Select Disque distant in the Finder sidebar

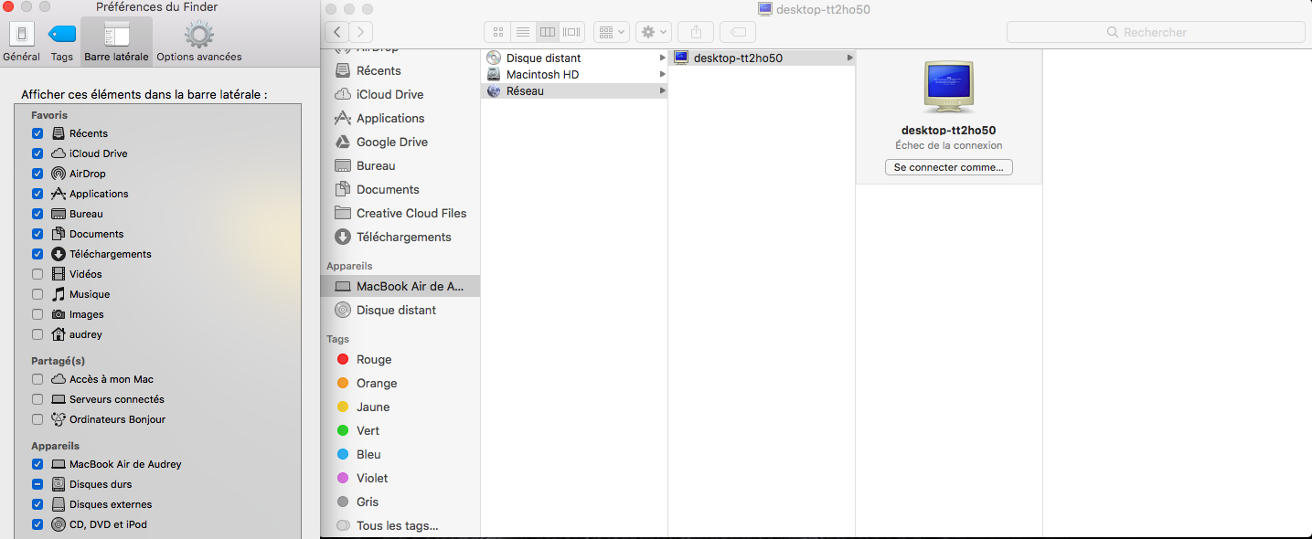400,310
